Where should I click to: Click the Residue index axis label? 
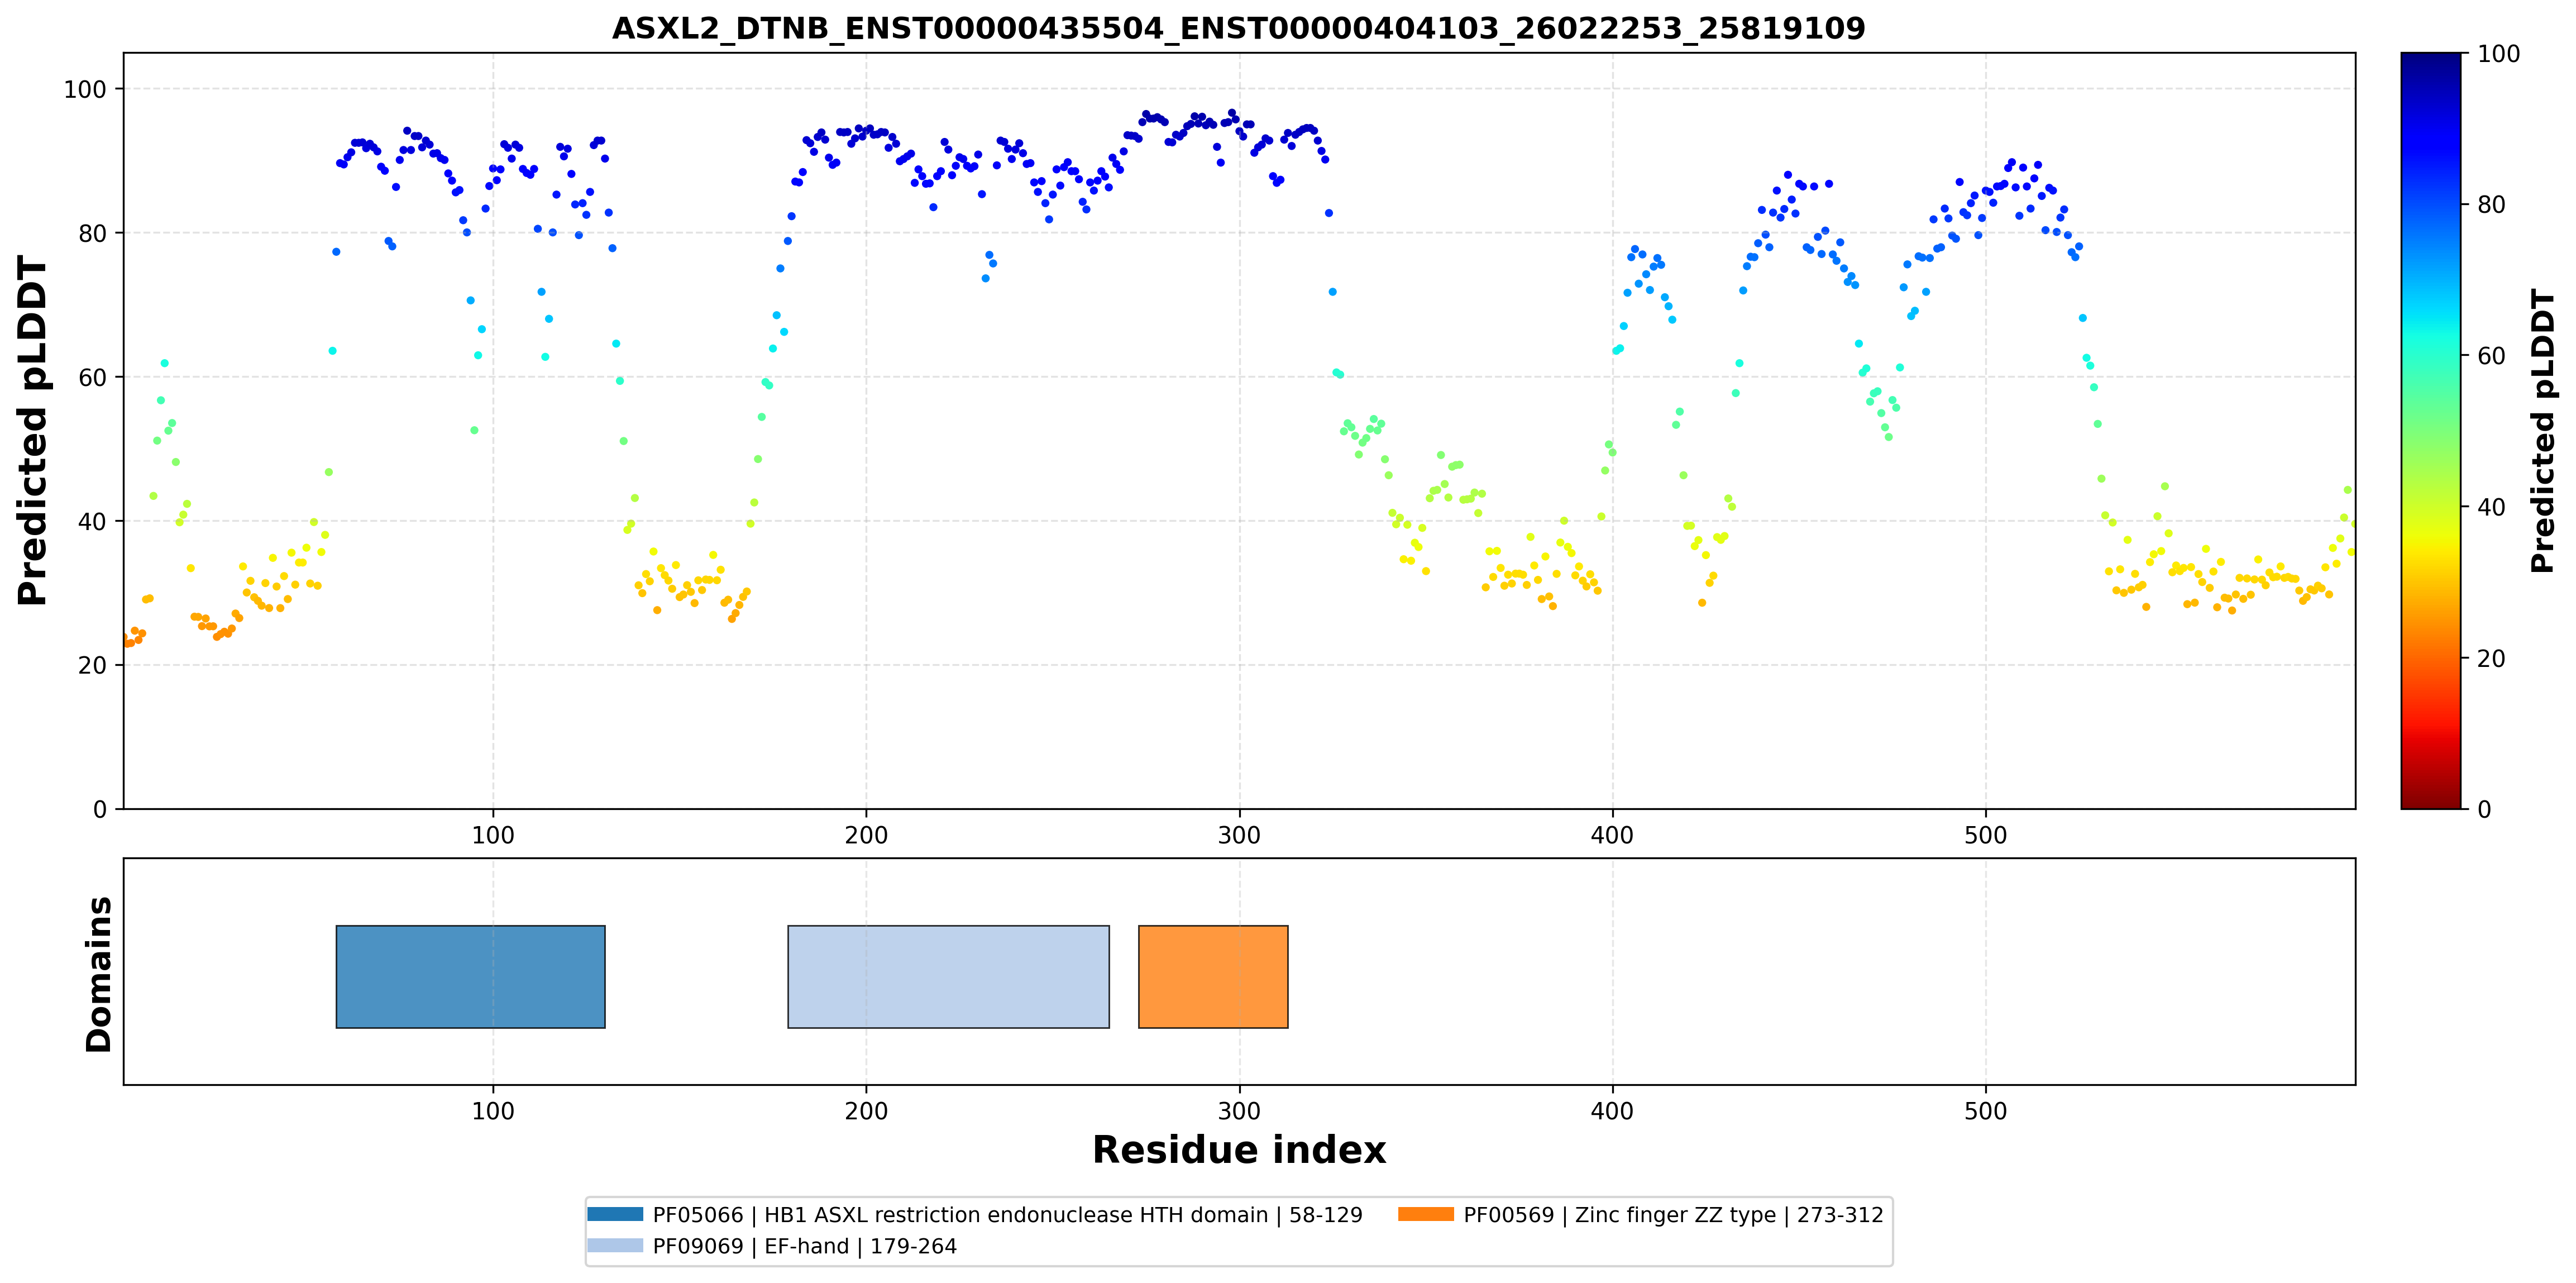[x=1239, y=1150]
